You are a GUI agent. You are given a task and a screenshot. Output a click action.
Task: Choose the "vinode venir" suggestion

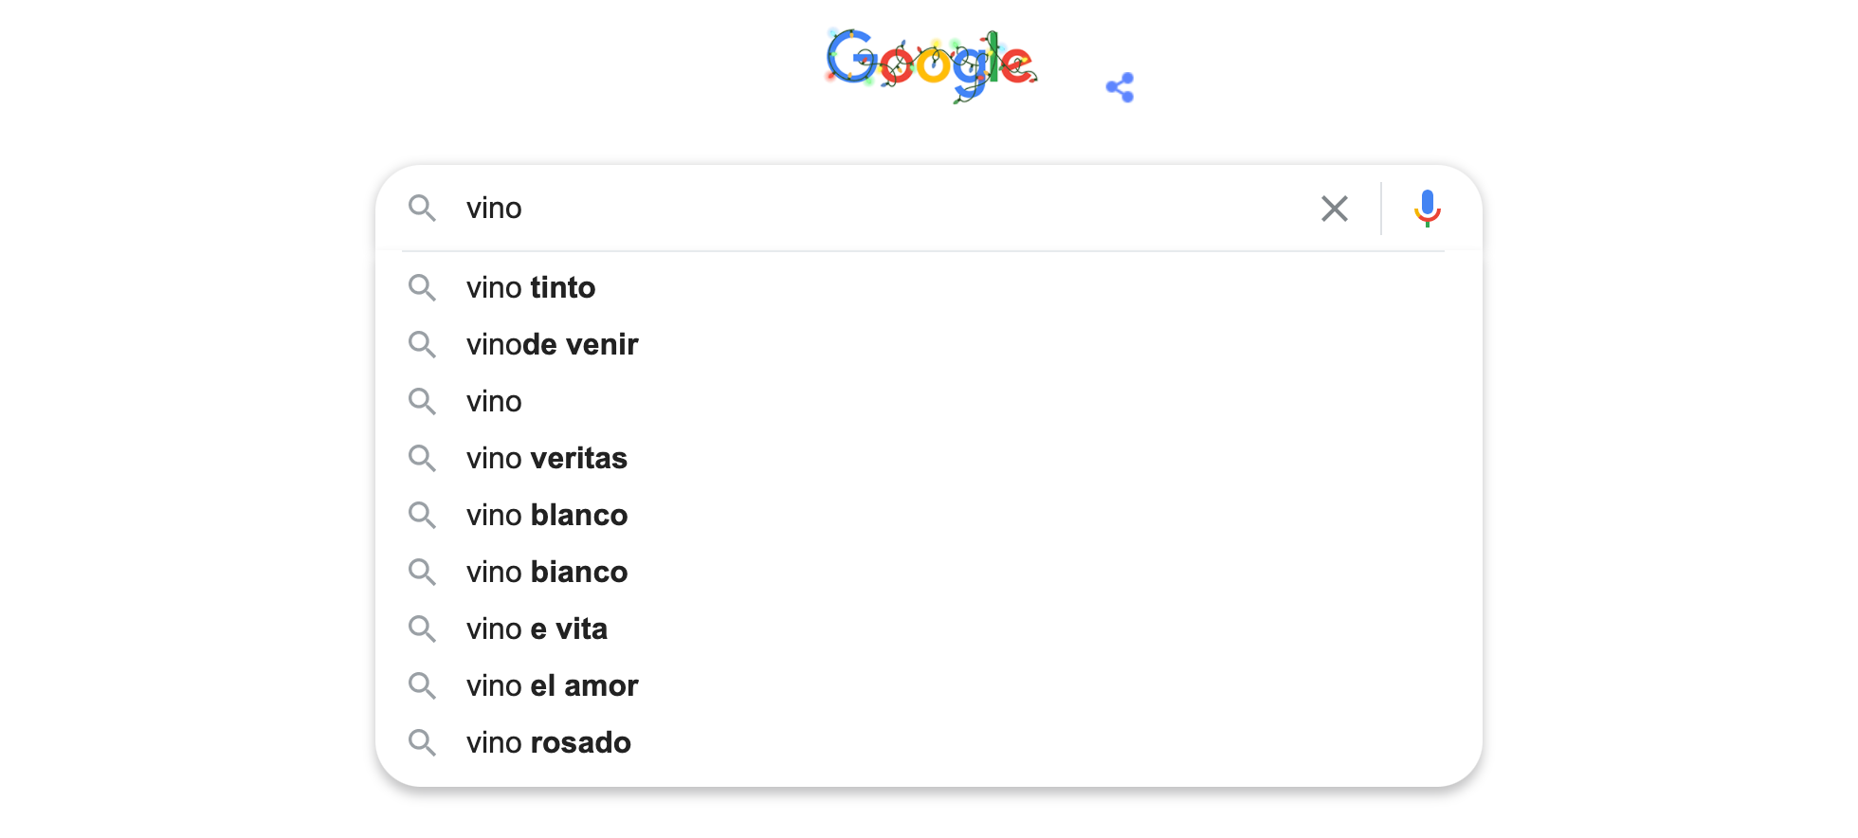pos(552,345)
